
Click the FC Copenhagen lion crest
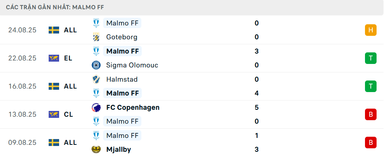96,107
